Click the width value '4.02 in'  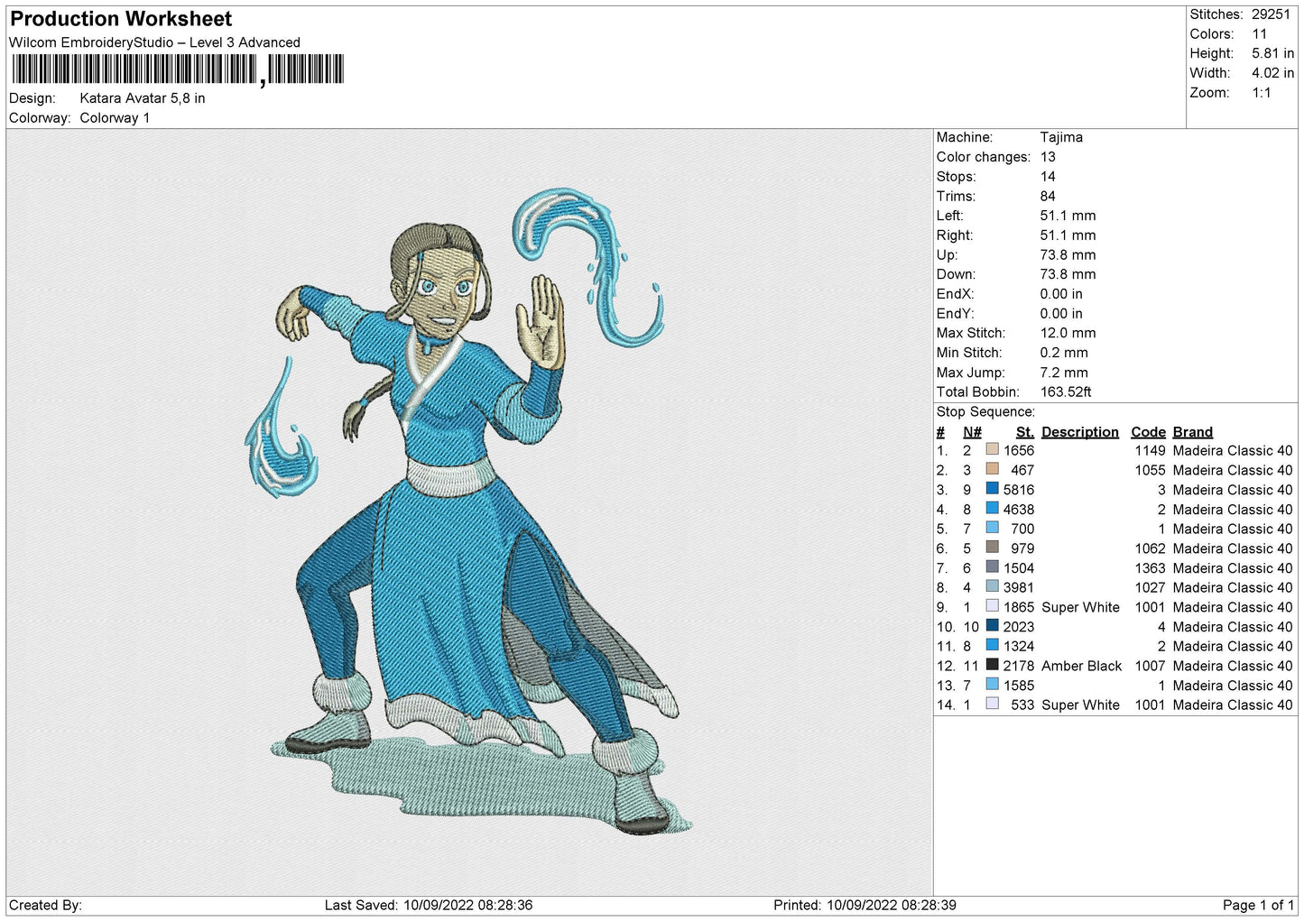point(1272,73)
